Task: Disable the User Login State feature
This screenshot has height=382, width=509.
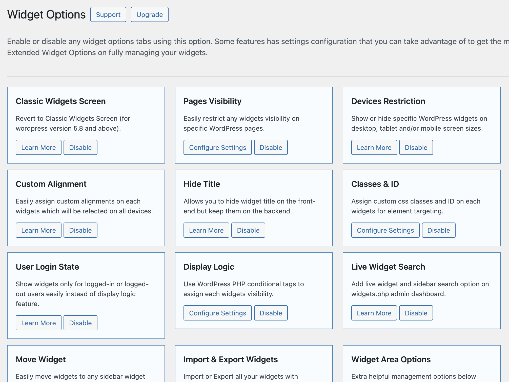Action: click(80, 323)
